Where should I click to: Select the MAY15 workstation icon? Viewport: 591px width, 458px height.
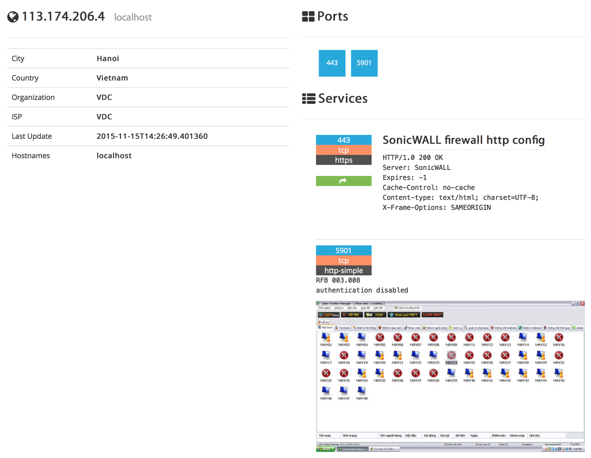coord(541,337)
